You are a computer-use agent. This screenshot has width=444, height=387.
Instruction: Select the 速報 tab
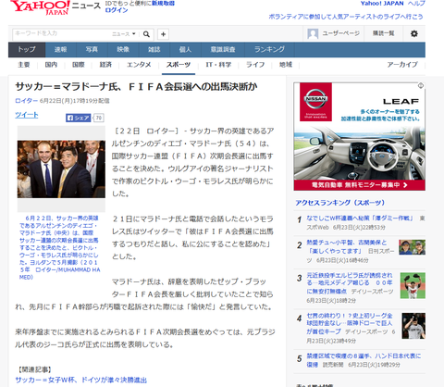[61, 50]
